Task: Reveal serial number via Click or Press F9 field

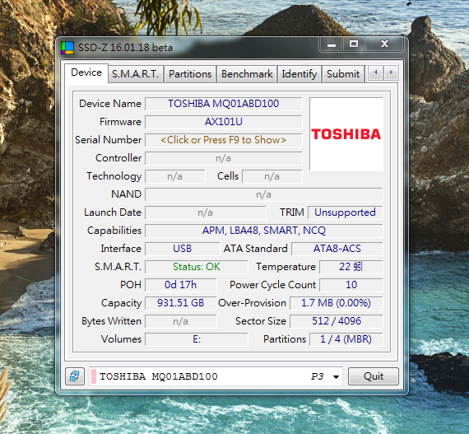Action: [x=224, y=140]
